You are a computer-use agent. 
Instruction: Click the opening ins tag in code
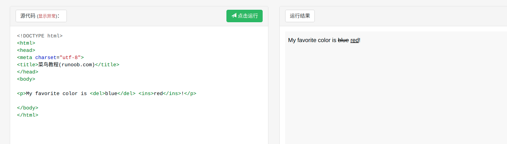pos(146,94)
